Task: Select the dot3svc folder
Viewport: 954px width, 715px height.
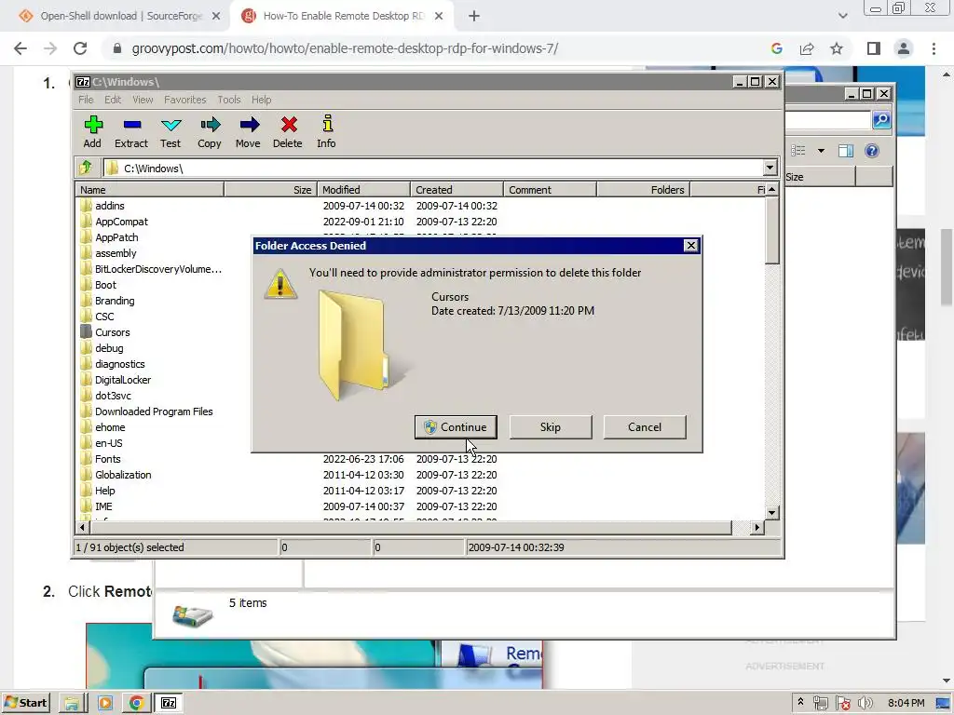Action: (113, 395)
